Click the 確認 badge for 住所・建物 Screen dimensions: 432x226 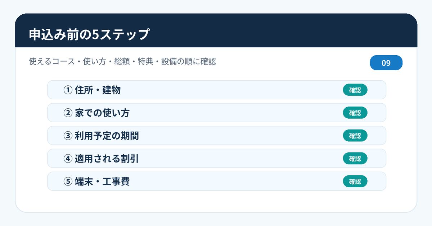pyautogui.click(x=355, y=90)
